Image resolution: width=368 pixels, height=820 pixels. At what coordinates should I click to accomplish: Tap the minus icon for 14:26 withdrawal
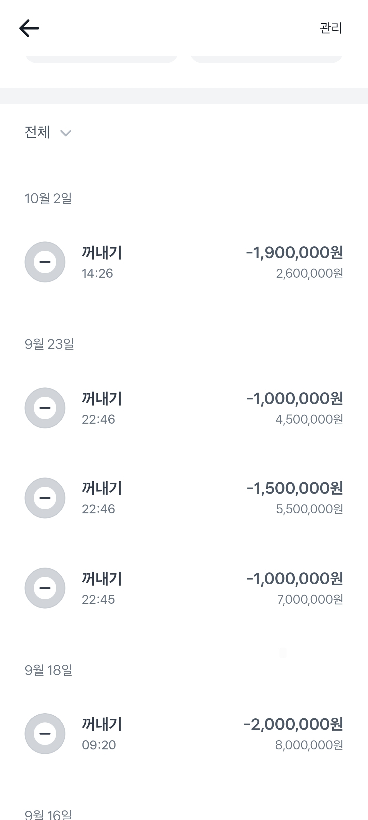45,262
